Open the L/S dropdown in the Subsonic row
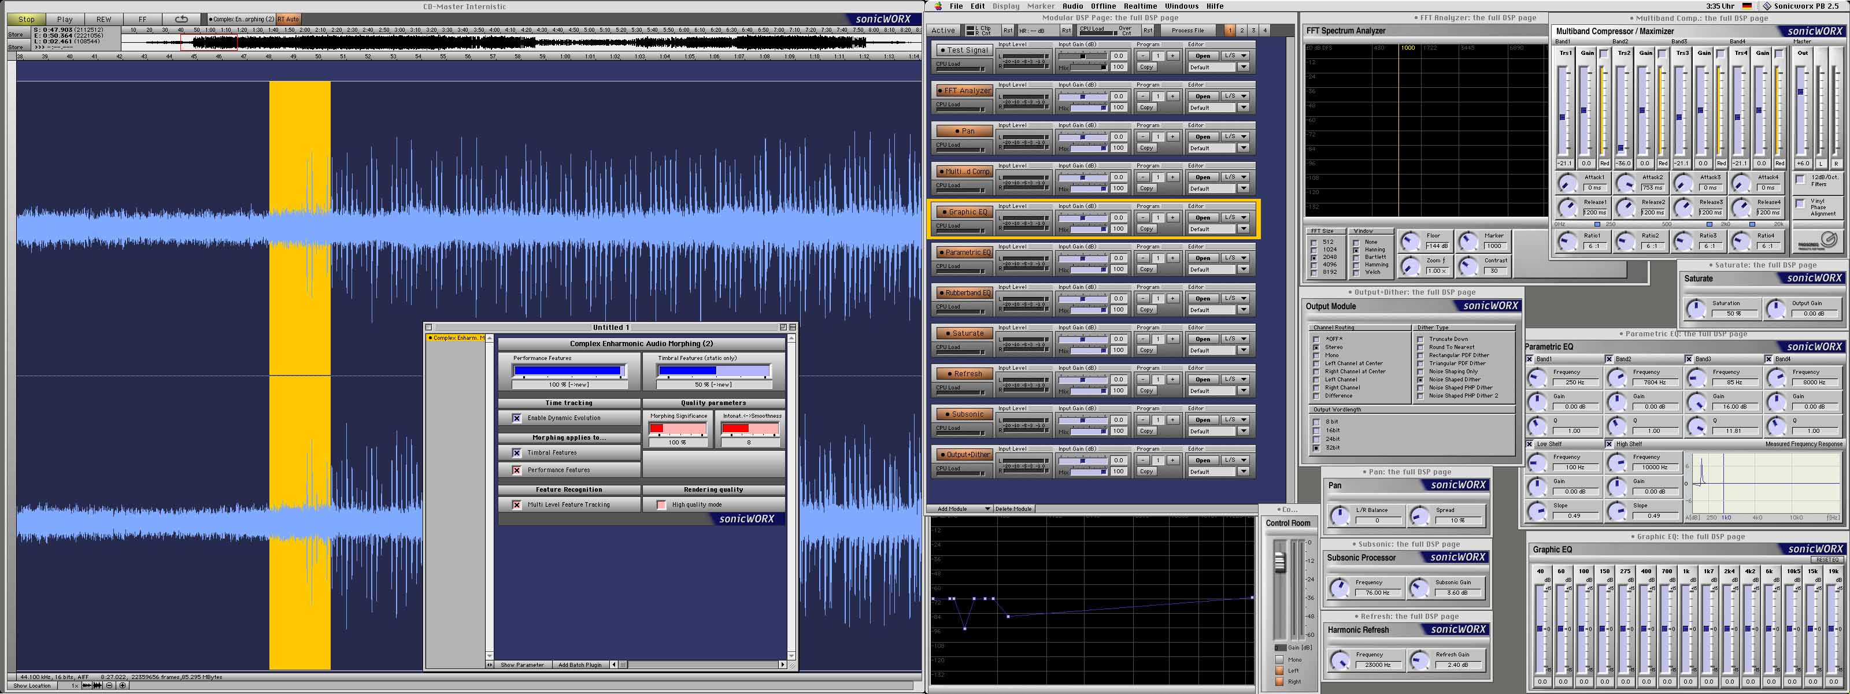 click(1237, 420)
